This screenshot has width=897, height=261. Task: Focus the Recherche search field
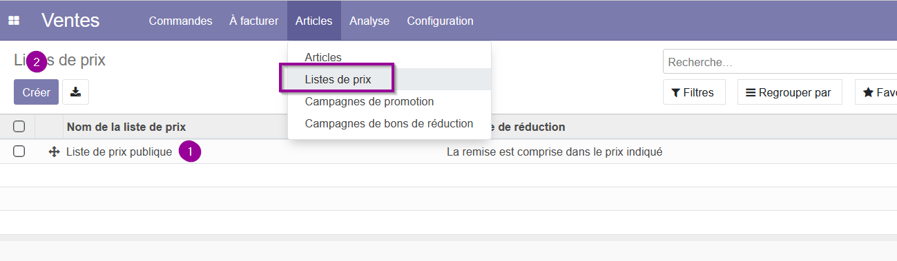click(x=780, y=62)
